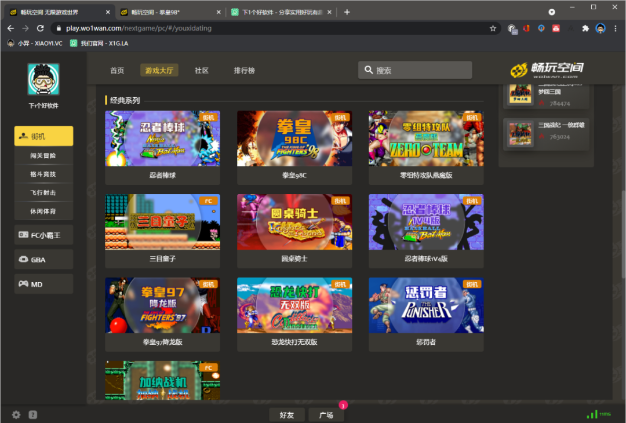Reload the page in browser

pyautogui.click(x=40, y=28)
